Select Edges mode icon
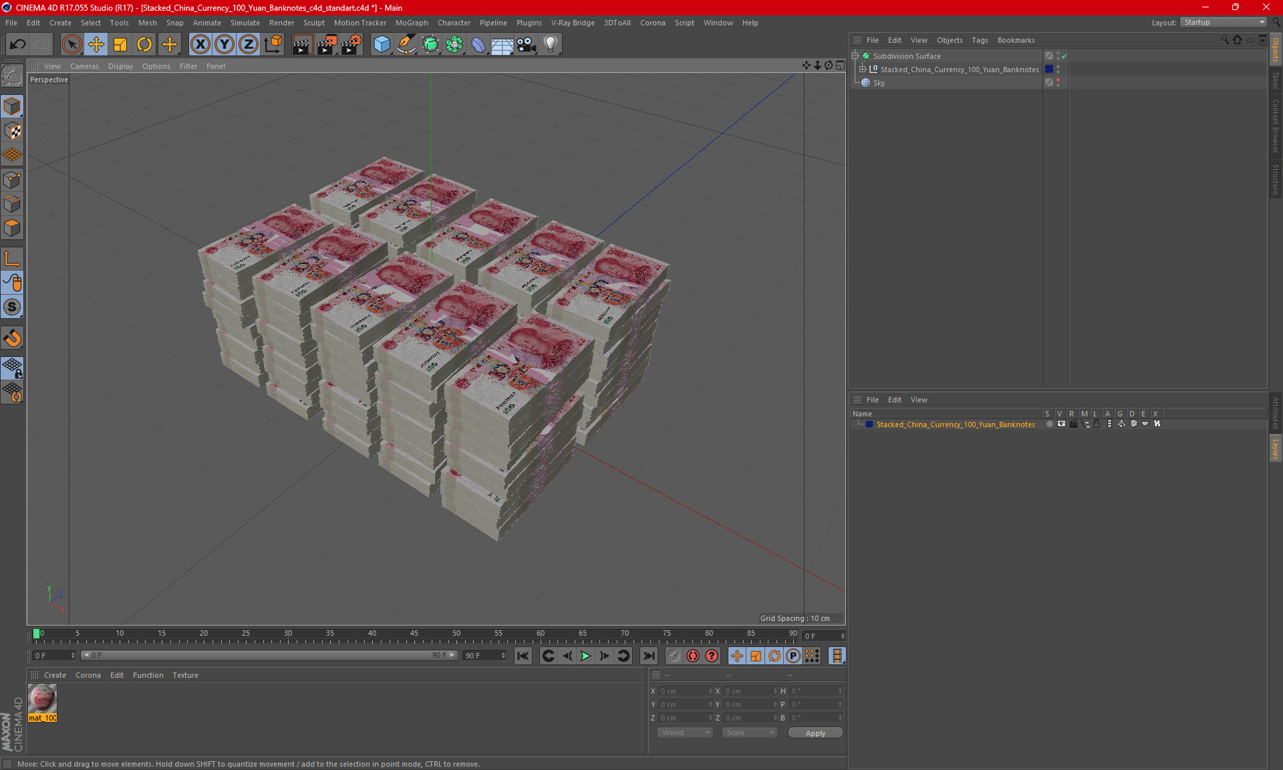1283x770 pixels. click(12, 204)
